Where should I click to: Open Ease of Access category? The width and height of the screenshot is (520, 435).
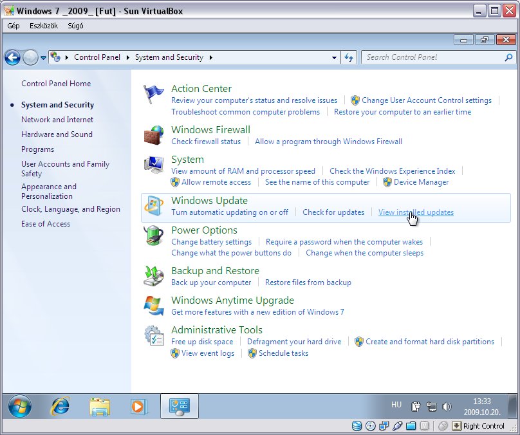pos(46,224)
